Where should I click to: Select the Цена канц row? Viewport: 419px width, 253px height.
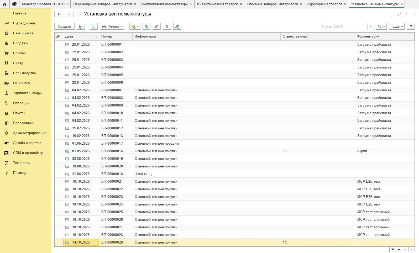pyautogui.click(x=234, y=174)
